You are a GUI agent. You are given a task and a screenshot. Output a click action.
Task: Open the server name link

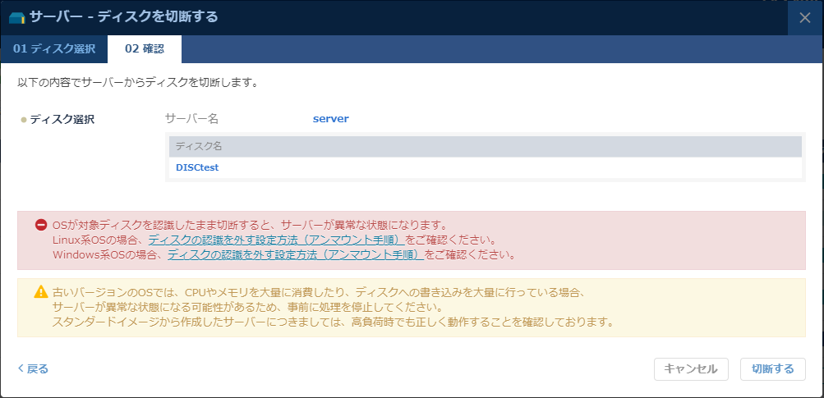click(330, 119)
